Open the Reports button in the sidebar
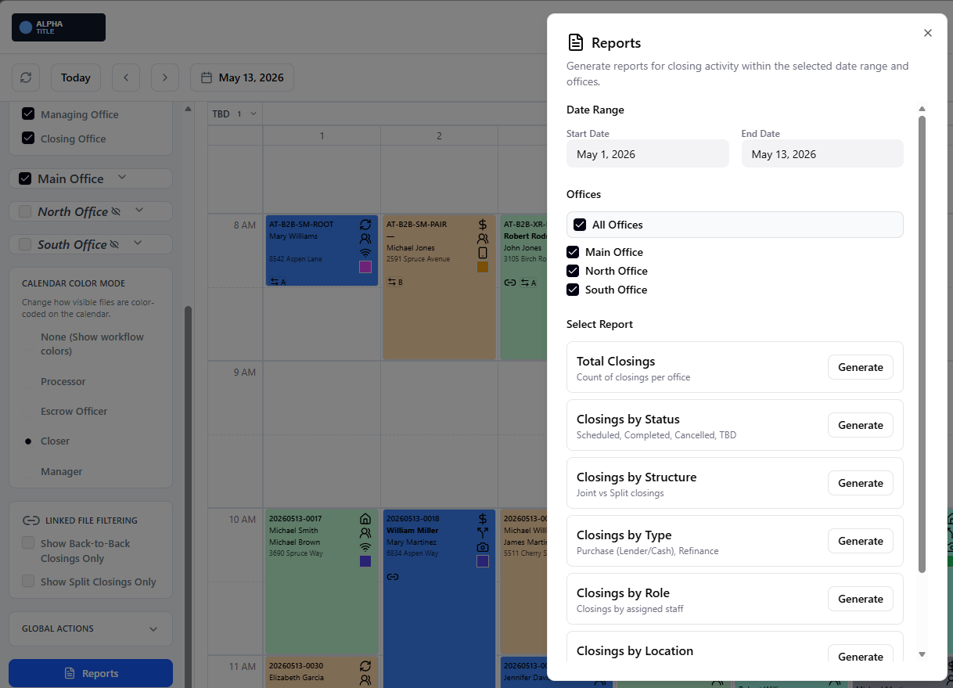This screenshot has height=688, width=953. (x=91, y=673)
